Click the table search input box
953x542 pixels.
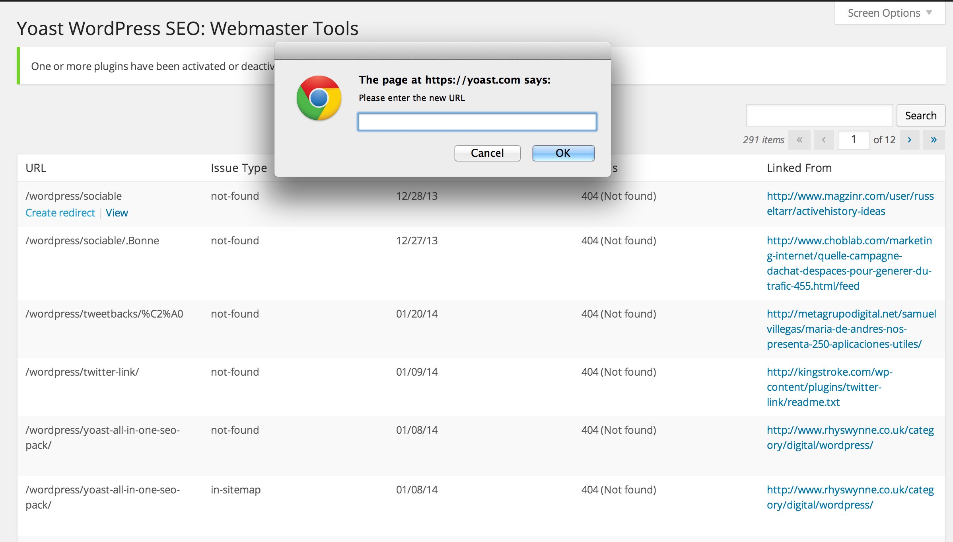pyautogui.click(x=819, y=116)
